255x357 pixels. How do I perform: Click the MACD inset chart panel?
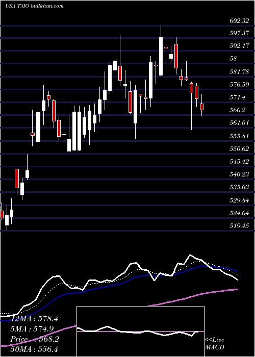[x=140, y=331]
